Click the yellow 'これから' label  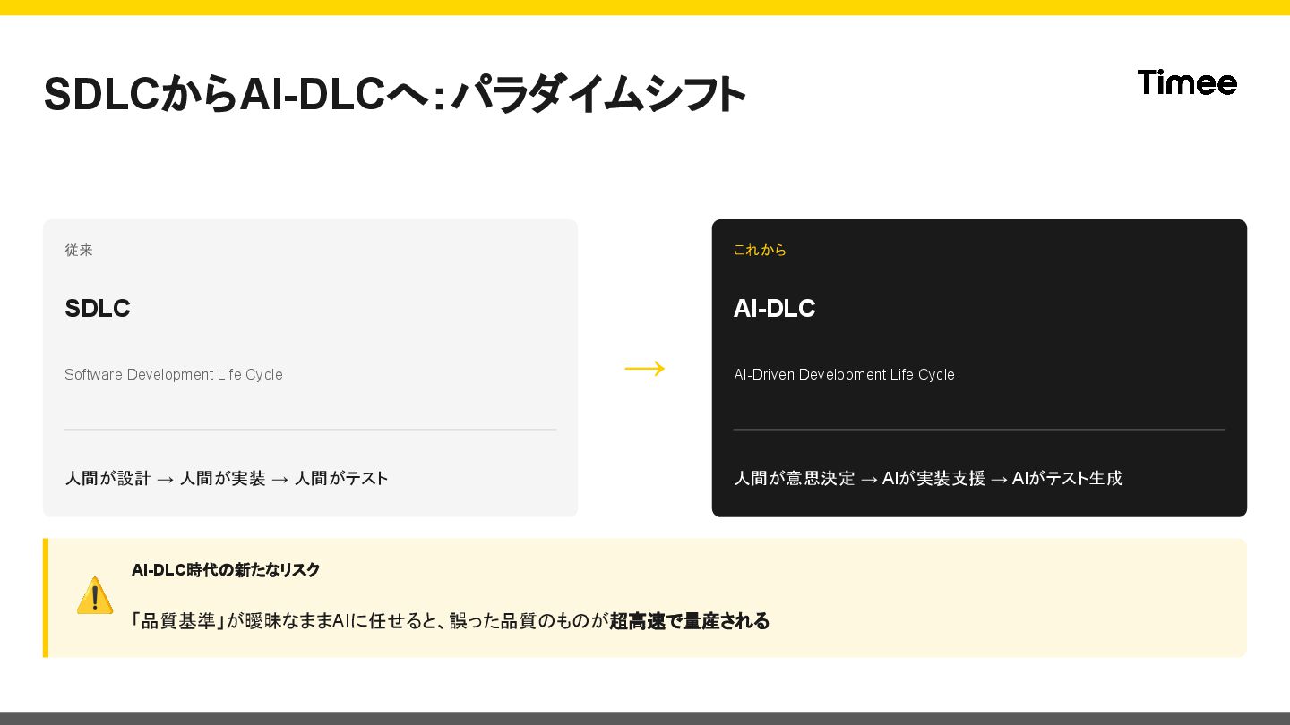(760, 250)
